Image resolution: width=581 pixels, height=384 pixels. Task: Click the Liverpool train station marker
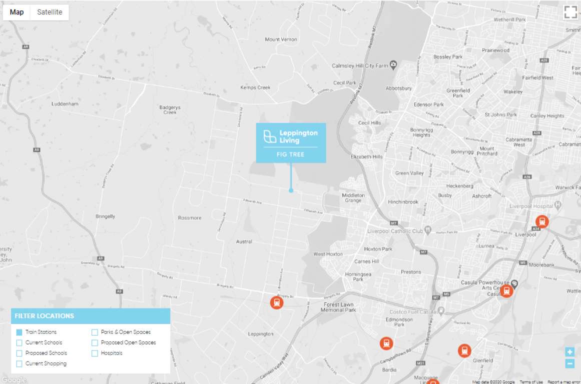click(541, 221)
